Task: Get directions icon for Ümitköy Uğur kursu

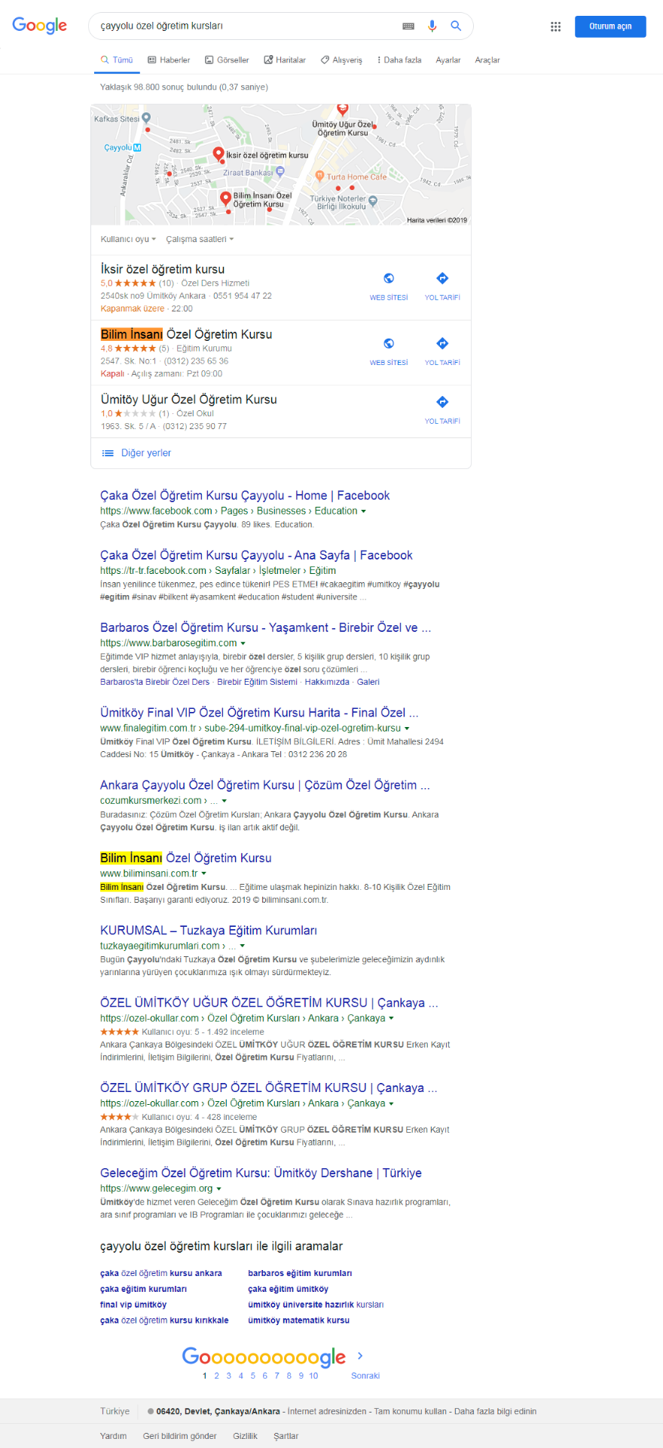Action: [x=442, y=402]
